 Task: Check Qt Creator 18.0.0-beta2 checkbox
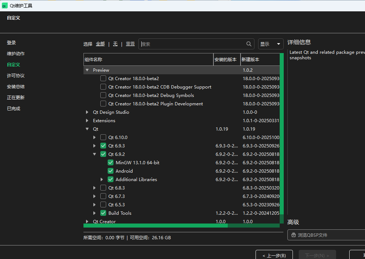point(103,78)
